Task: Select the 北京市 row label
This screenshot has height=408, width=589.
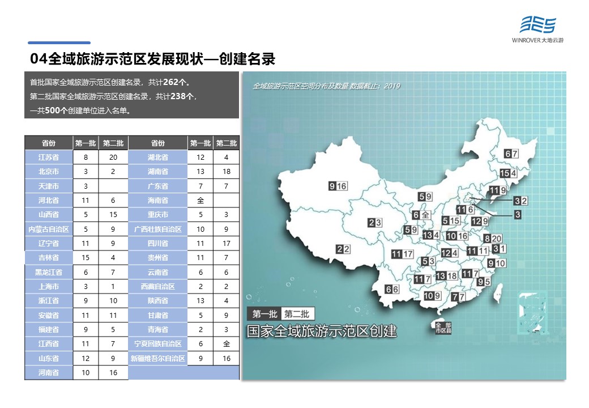Action: click(x=49, y=171)
